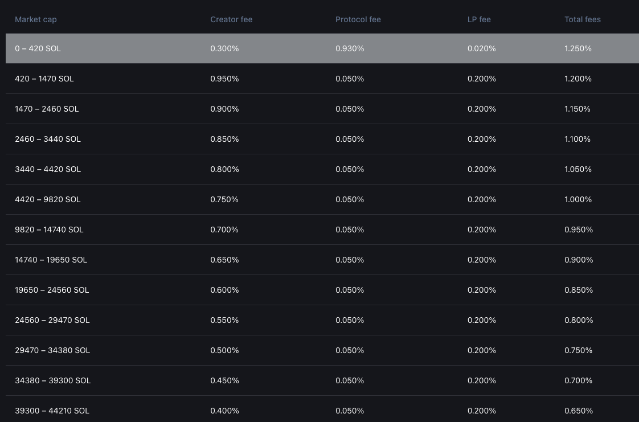The width and height of the screenshot is (639, 422).
Task: Click the Total fees column header
Action: coord(583,19)
